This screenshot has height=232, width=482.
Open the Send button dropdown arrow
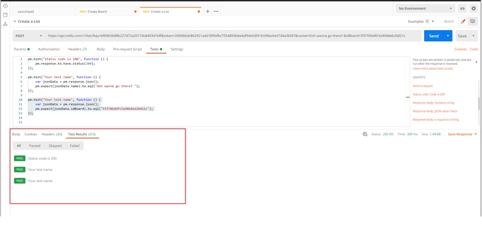click(x=448, y=36)
